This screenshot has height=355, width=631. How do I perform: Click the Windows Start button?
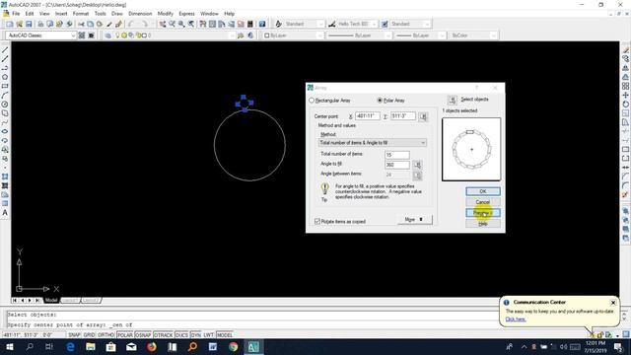tap(9, 346)
